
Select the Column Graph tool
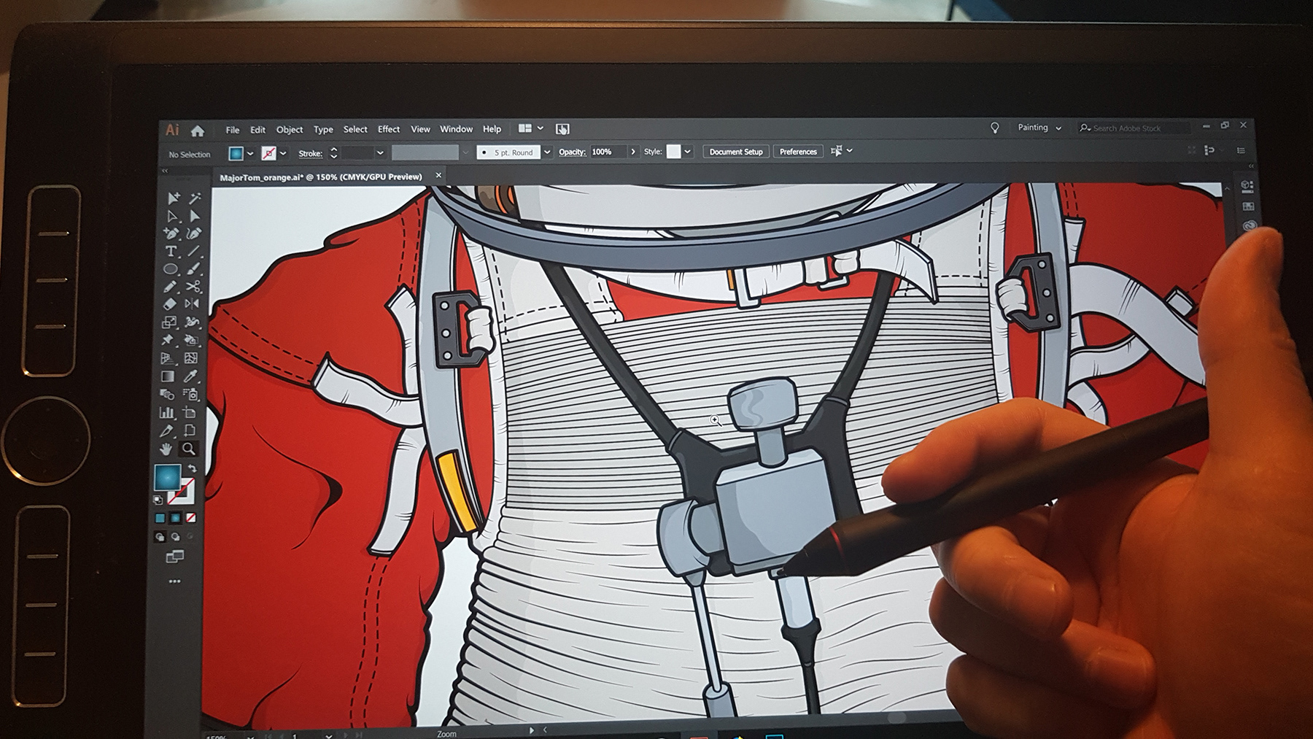[x=166, y=413]
